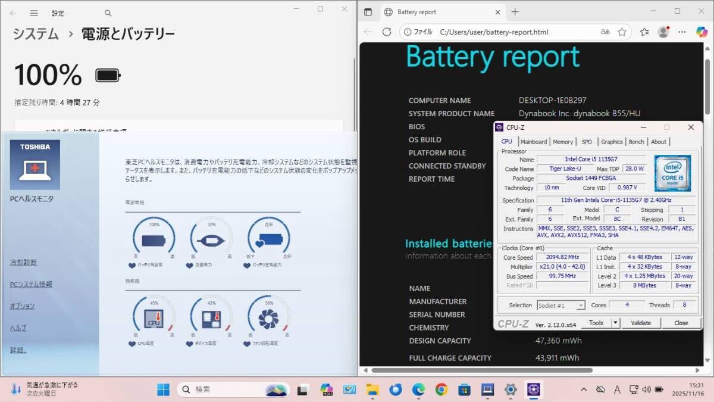Image resolution: width=714 pixels, height=402 pixels.
Task: Open the Copilot icon in Edge
Action: (x=701, y=32)
